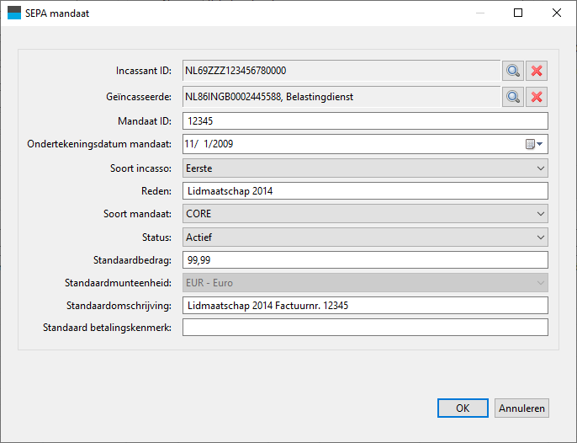The width and height of the screenshot is (577, 443).
Task: Expand the Soort incasso dropdown
Action: [x=365, y=168]
